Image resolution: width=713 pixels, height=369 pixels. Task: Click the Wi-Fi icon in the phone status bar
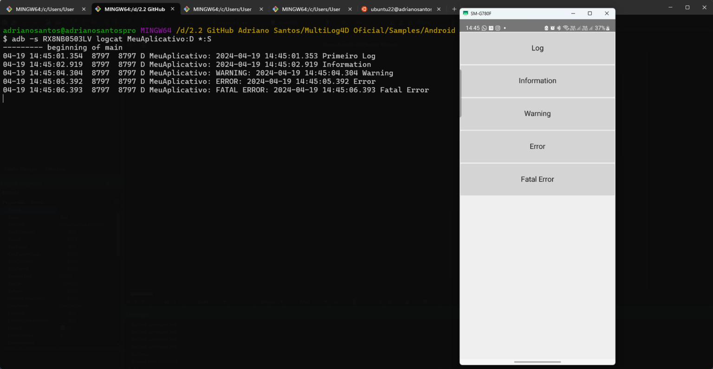565,28
